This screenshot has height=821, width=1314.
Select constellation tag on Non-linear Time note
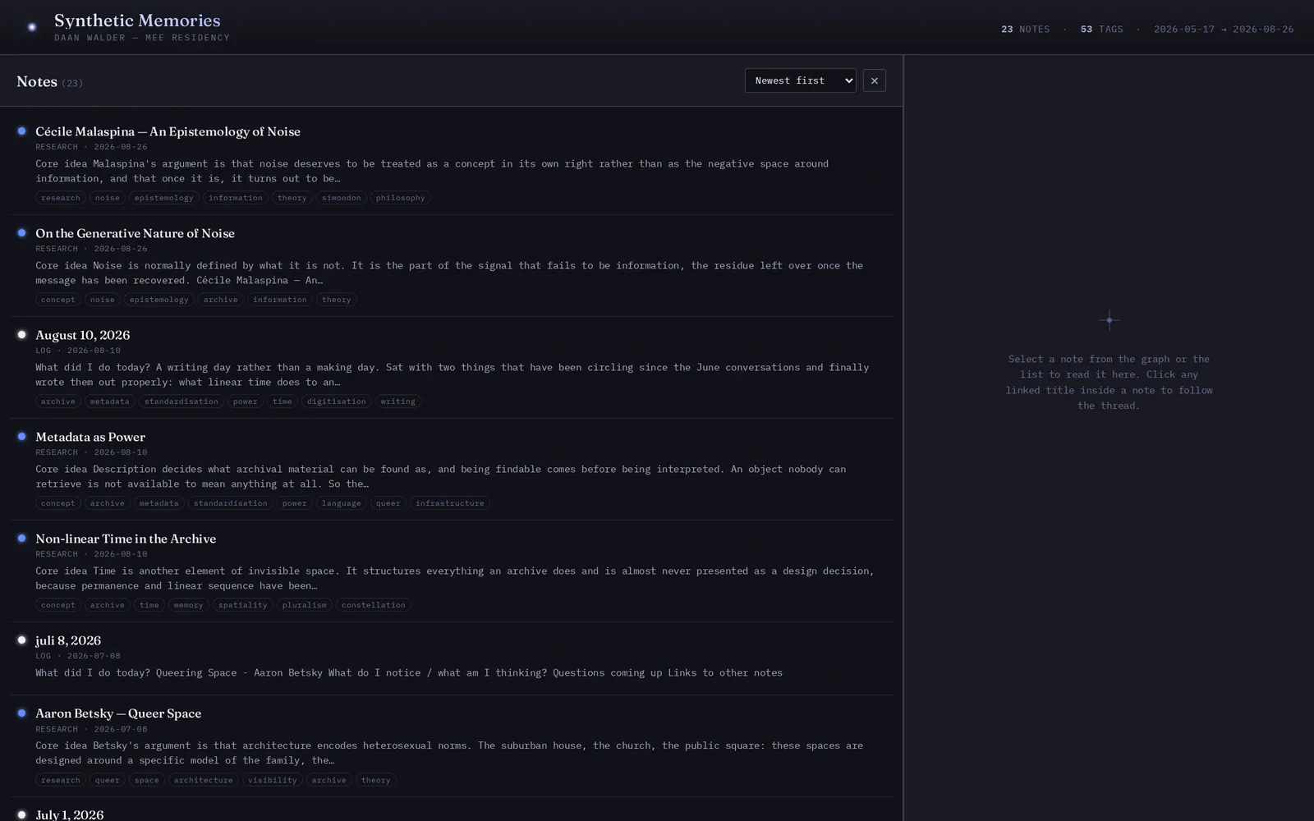pyautogui.click(x=373, y=605)
